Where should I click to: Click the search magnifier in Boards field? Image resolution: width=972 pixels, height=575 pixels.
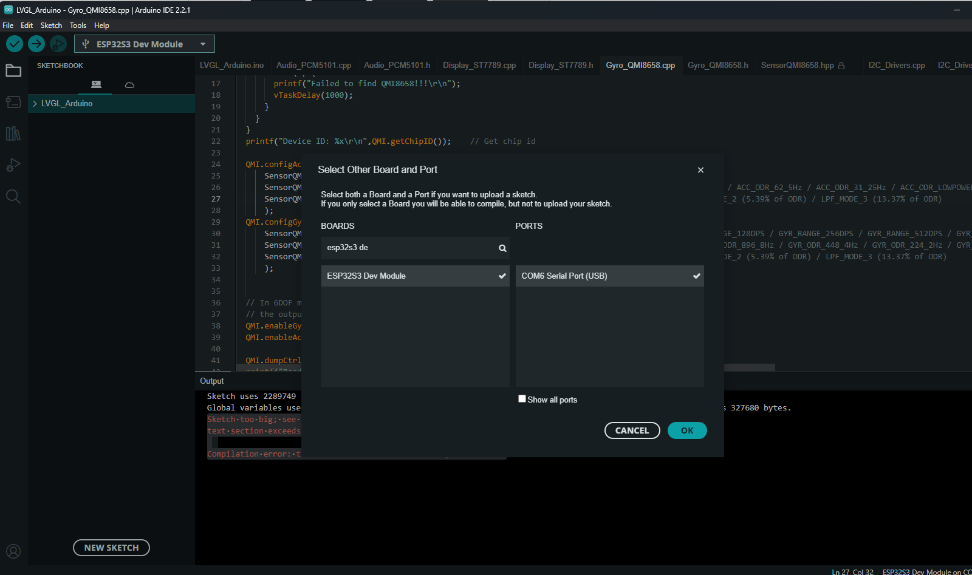[x=502, y=248]
